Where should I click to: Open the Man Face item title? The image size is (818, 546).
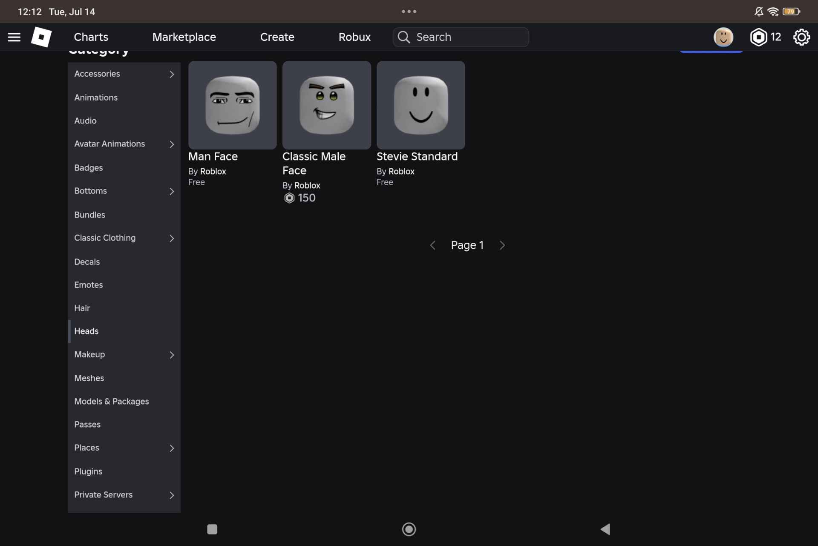[213, 157]
